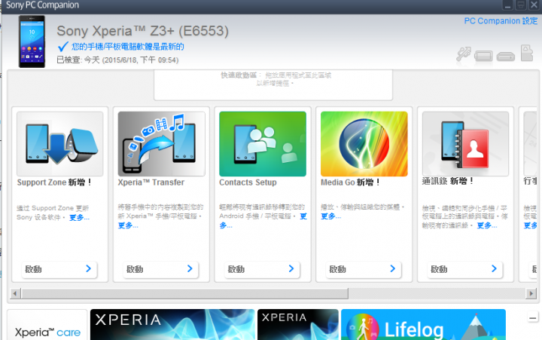Click the 通訊錄 新增 title
Image resolution: width=542 pixels, height=340 pixels.
(x=448, y=181)
